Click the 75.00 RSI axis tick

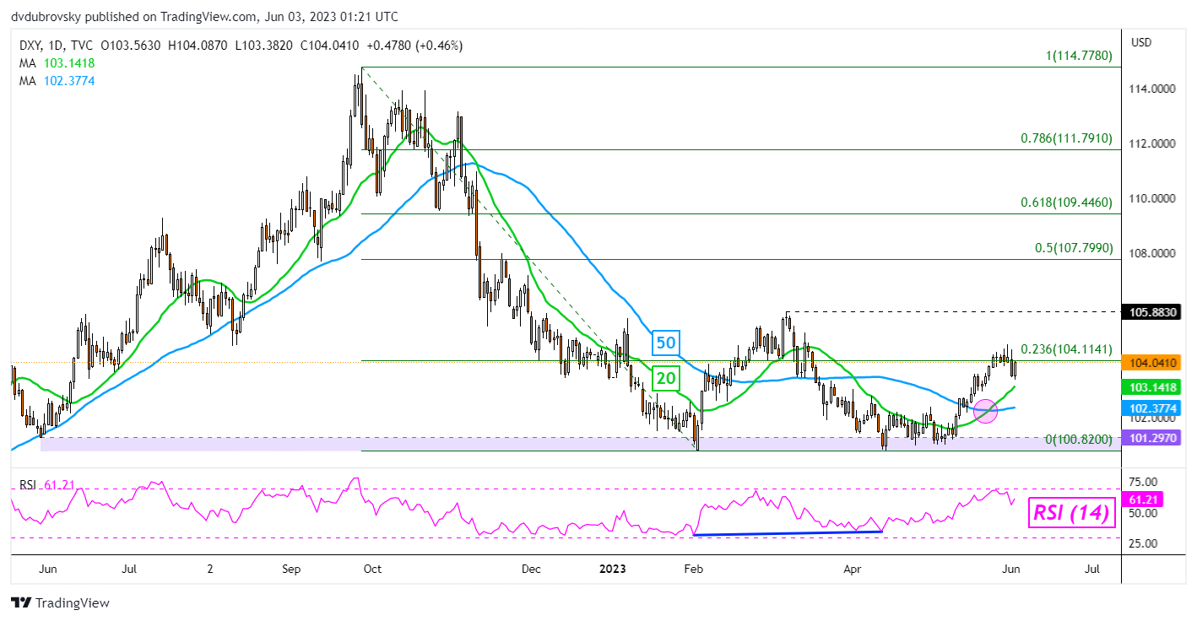[1144, 483]
